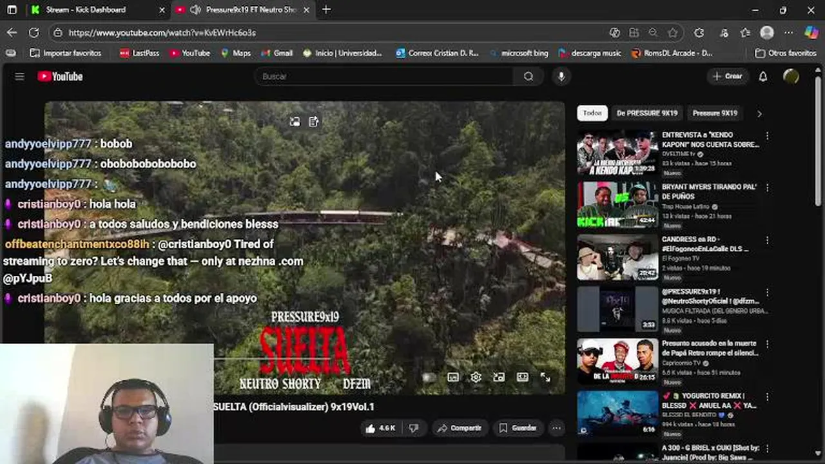Dislike the SUELTA video
The image size is (825, 464).
tap(414, 428)
